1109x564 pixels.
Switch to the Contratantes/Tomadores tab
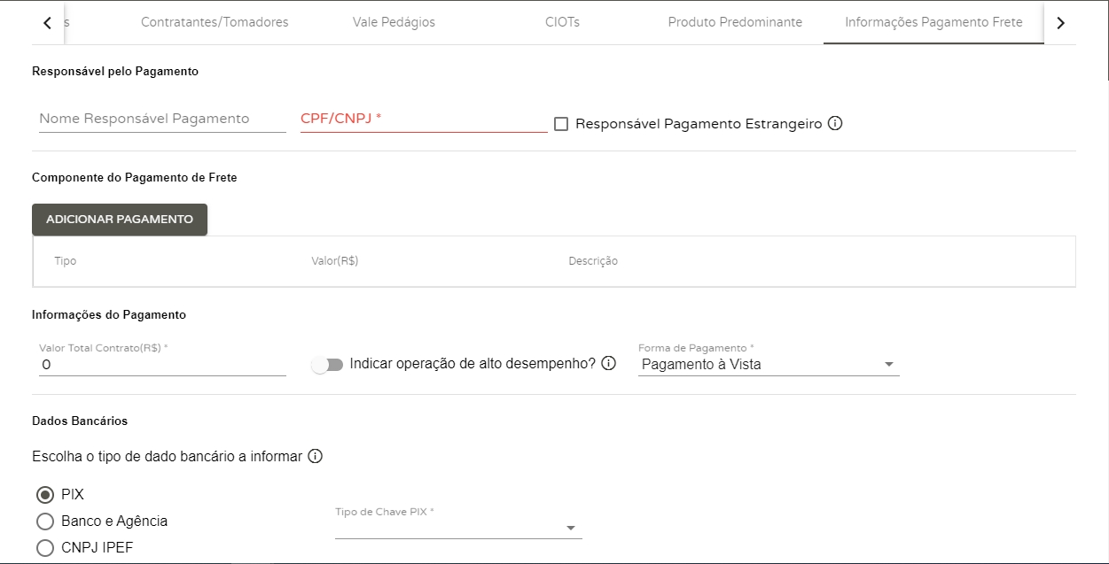coord(215,22)
